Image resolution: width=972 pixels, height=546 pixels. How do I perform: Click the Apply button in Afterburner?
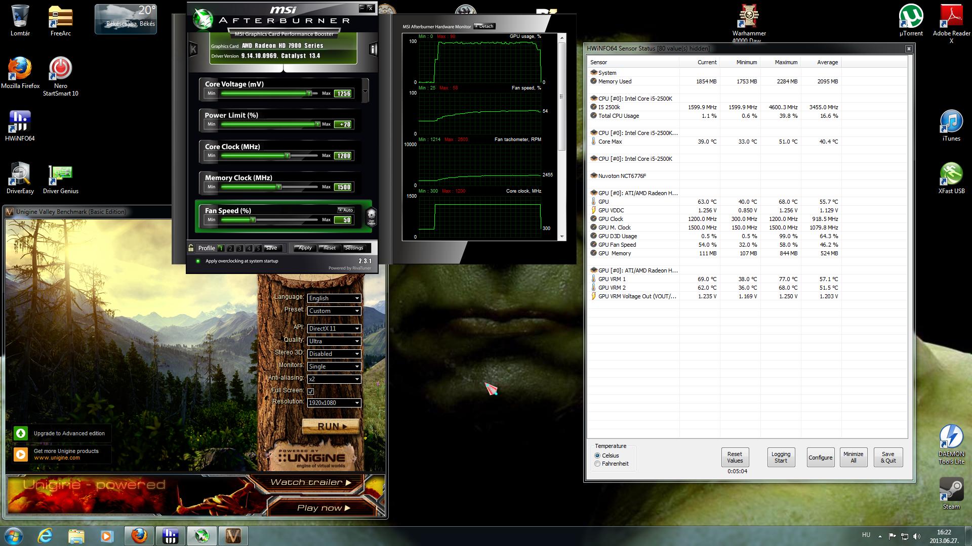coord(305,248)
